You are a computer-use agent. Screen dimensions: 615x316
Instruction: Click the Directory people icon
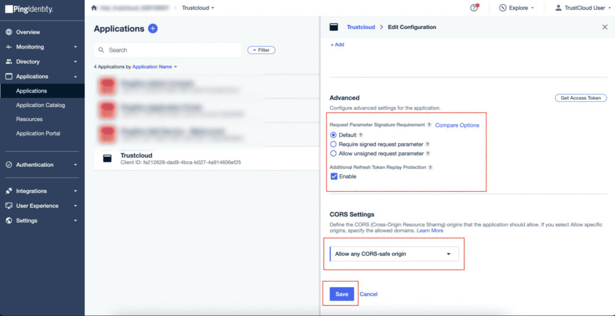pyautogui.click(x=9, y=61)
